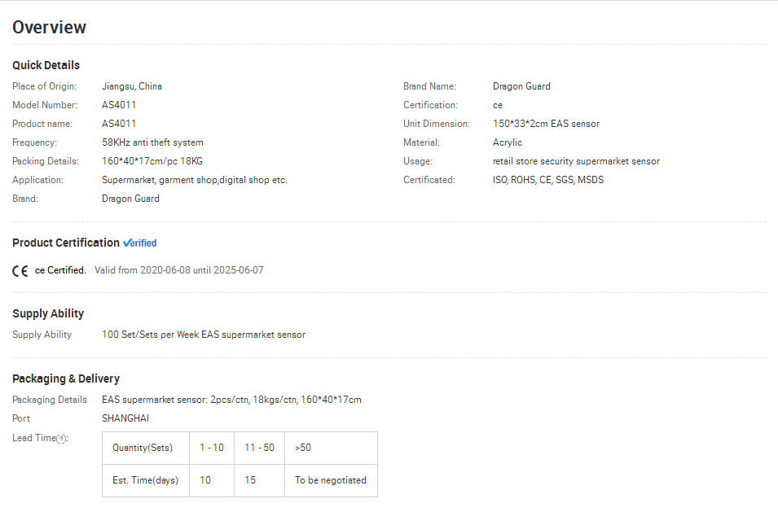Click the 58KHz anti theft system text
Image resolution: width=778 pixels, height=512 pixels.
(153, 142)
